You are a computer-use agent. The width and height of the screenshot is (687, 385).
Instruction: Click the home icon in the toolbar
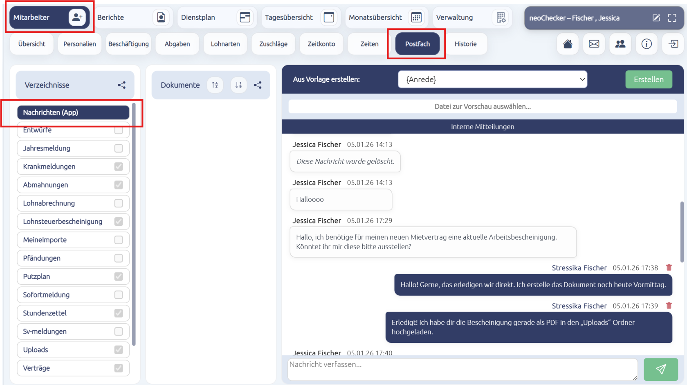click(x=568, y=44)
